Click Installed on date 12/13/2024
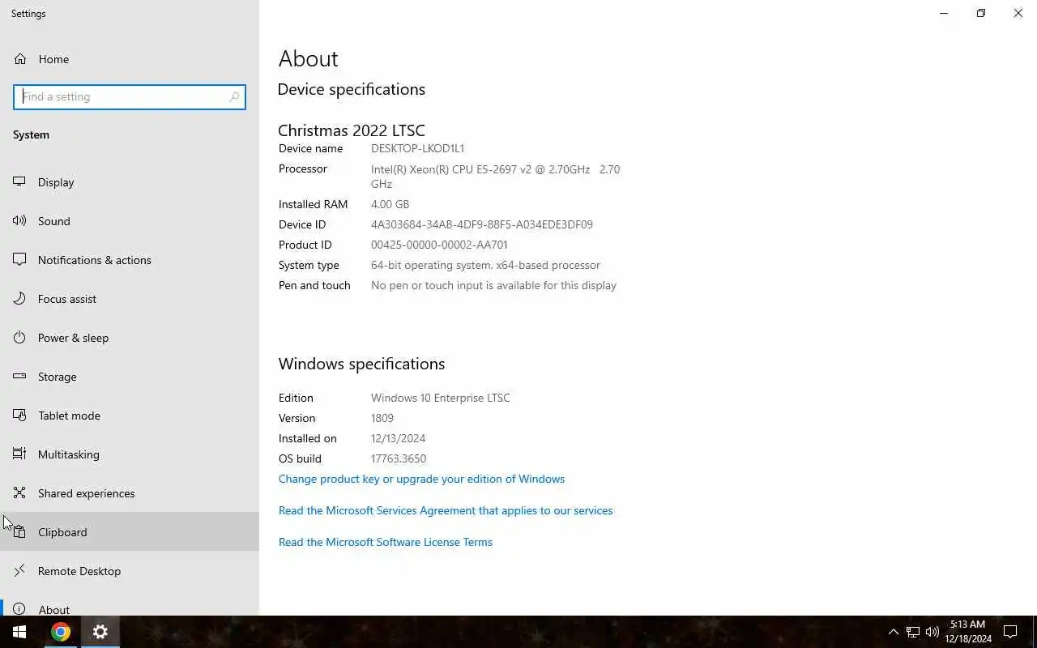Image resolution: width=1037 pixels, height=648 pixels. point(398,438)
